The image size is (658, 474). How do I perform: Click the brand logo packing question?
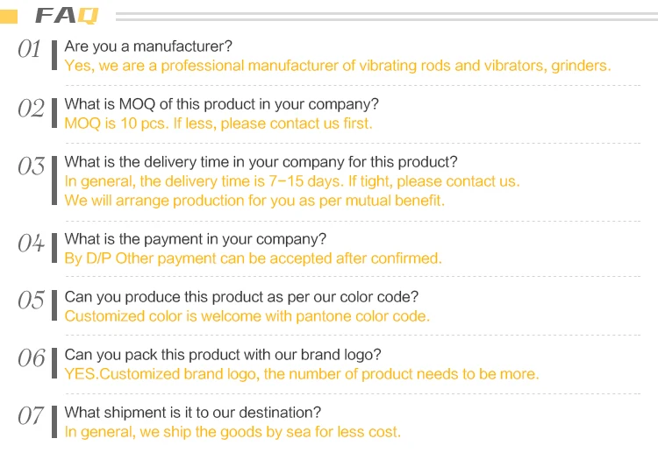[x=223, y=355]
